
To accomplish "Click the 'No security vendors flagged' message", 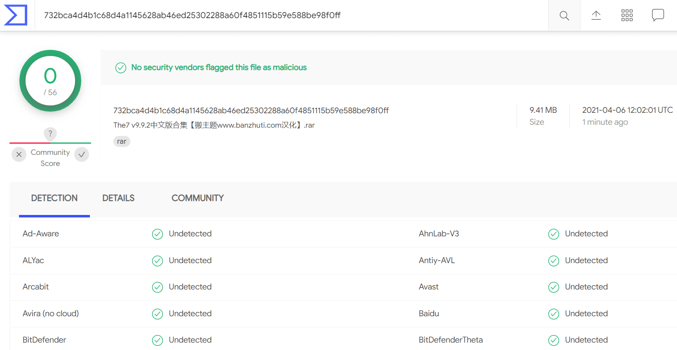I will [x=219, y=68].
